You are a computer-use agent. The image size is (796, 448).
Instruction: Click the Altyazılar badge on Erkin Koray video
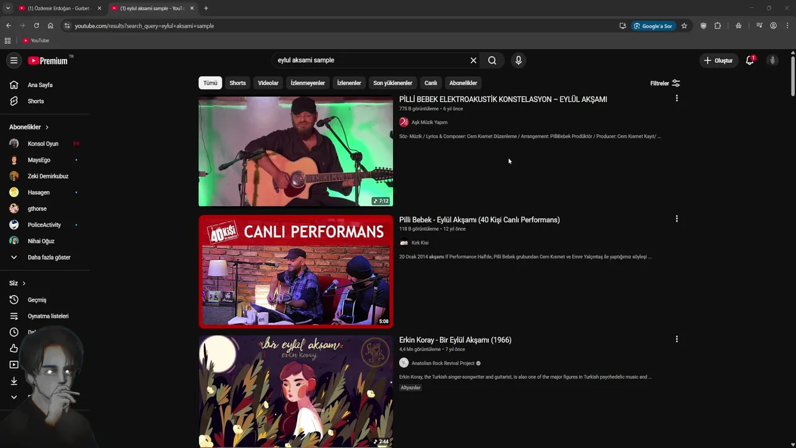410,388
